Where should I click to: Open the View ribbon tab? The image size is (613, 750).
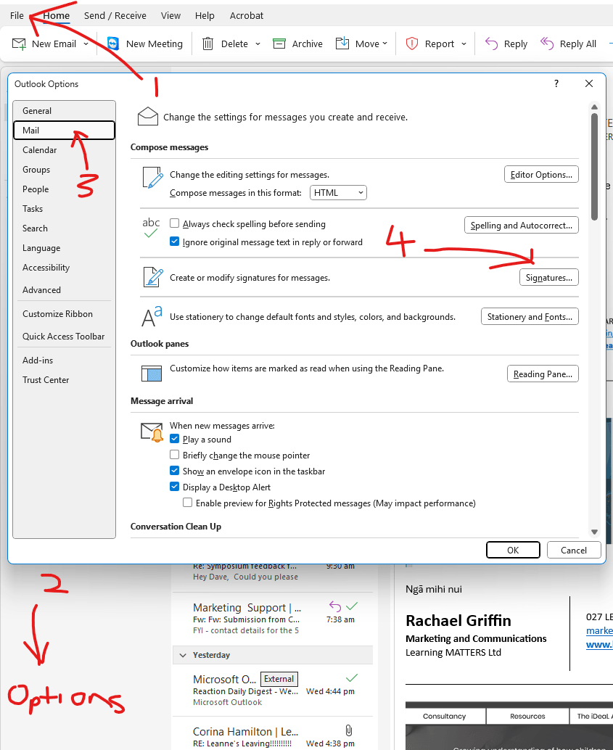pyautogui.click(x=170, y=16)
